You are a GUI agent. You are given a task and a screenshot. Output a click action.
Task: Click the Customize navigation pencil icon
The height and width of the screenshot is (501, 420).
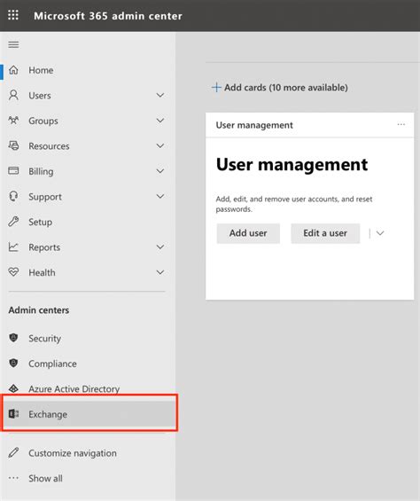[13, 452]
